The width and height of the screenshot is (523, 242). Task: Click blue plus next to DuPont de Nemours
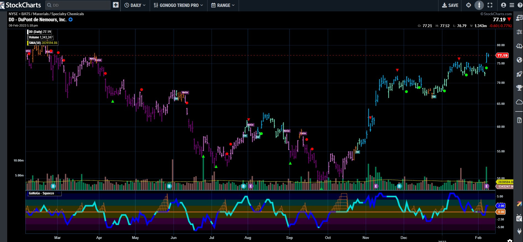click(70, 20)
